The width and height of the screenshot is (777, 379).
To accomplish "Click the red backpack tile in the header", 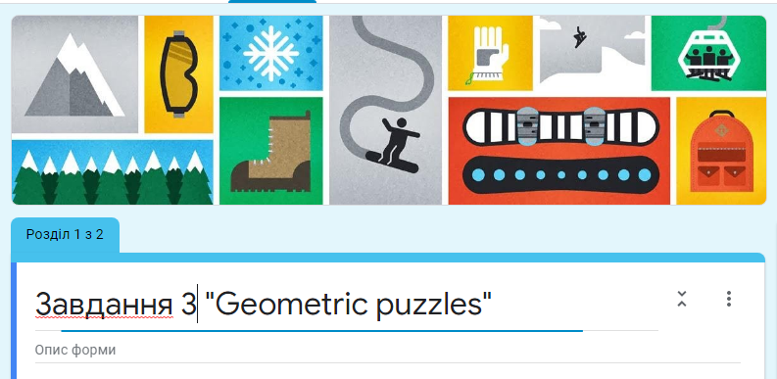I will coord(721,151).
